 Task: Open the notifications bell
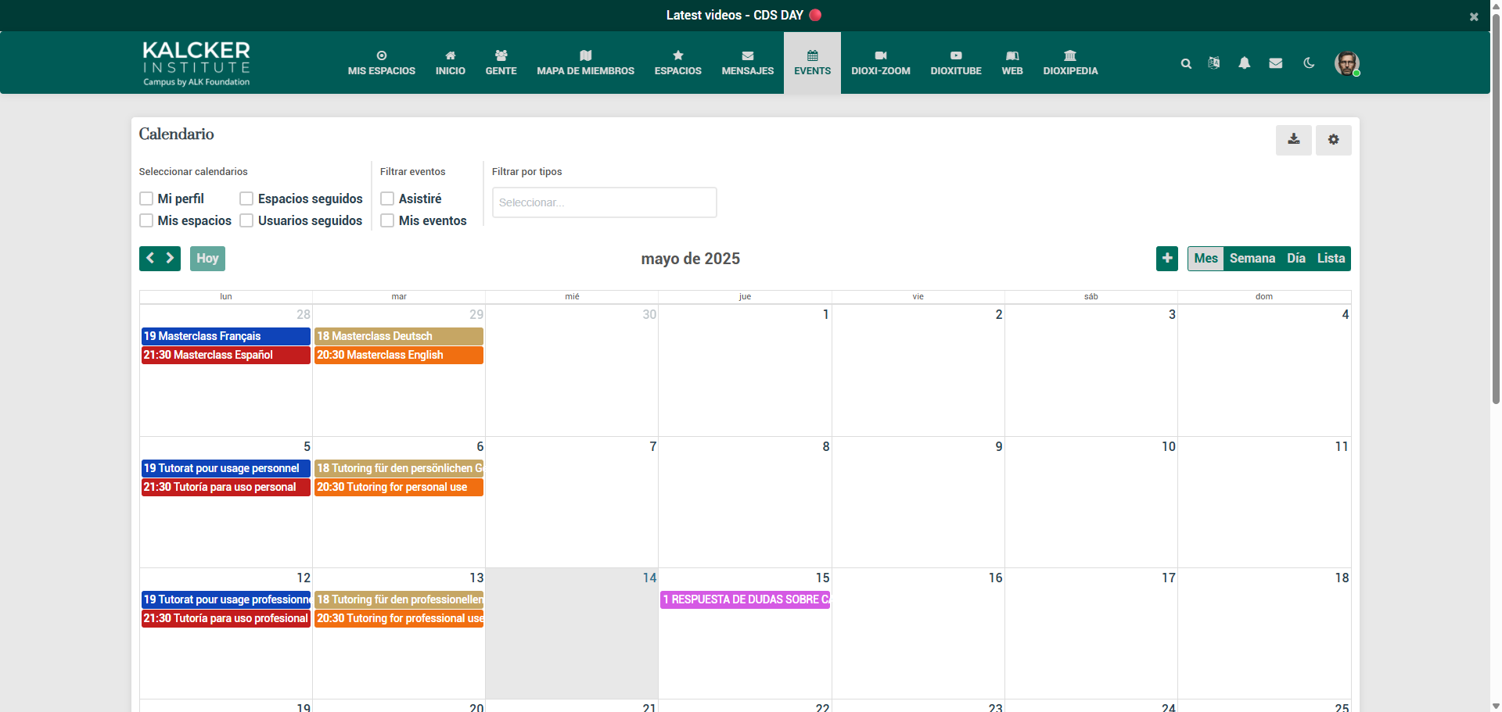point(1244,63)
